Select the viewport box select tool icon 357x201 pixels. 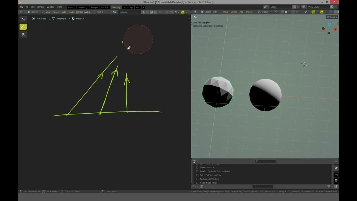196,17
